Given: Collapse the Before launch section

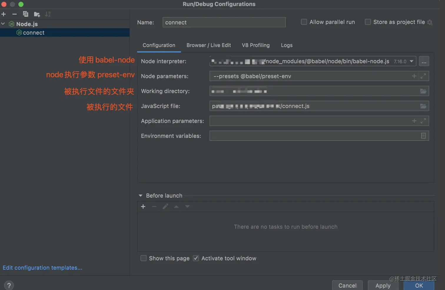Looking at the screenshot, I should click(x=140, y=196).
